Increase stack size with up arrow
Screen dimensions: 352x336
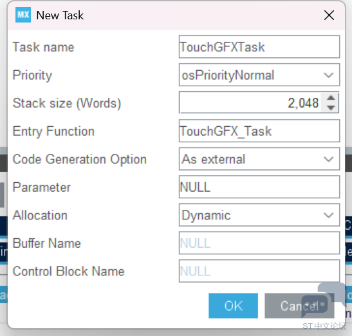tap(331, 98)
